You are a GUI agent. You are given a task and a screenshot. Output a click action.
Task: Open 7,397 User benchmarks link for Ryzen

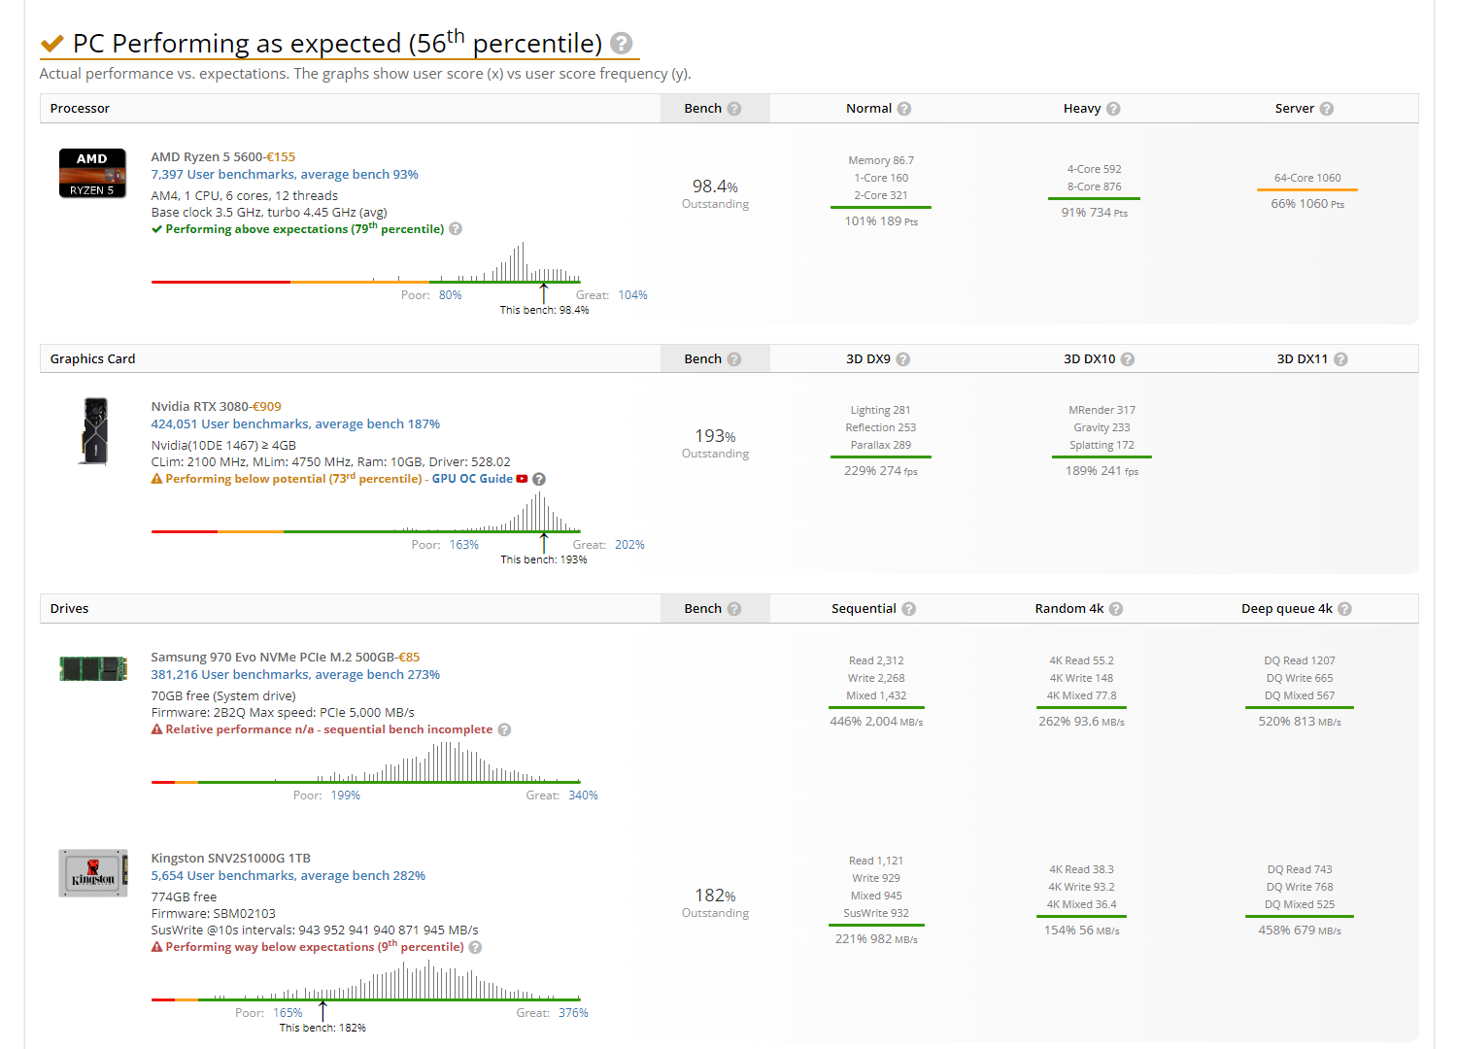pos(284,175)
